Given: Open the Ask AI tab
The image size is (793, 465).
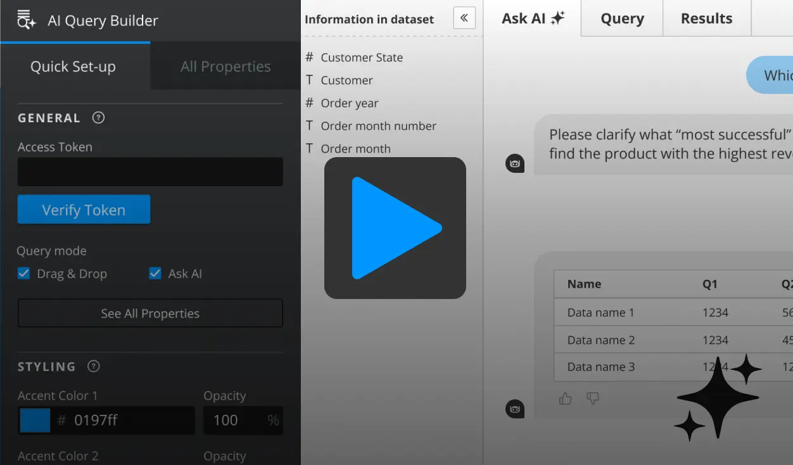Looking at the screenshot, I should coord(532,18).
